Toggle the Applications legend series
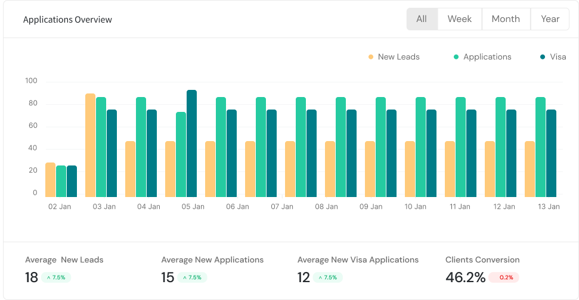The width and height of the screenshot is (579, 300). [487, 57]
